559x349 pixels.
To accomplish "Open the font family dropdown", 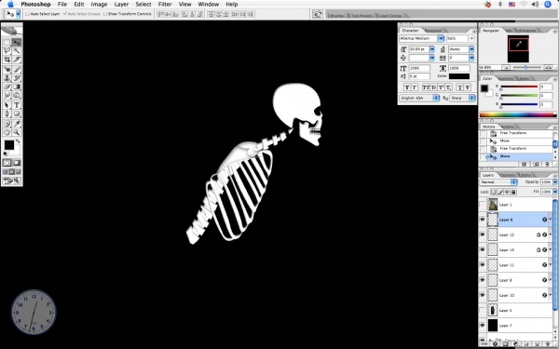I will (x=441, y=38).
